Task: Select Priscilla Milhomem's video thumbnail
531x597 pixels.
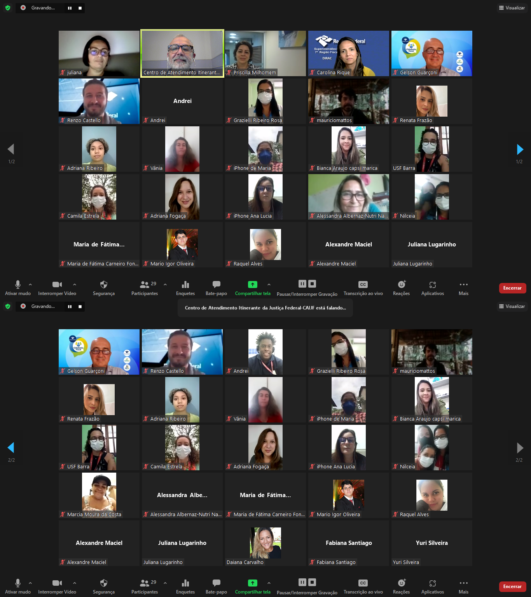Action: coord(265,53)
